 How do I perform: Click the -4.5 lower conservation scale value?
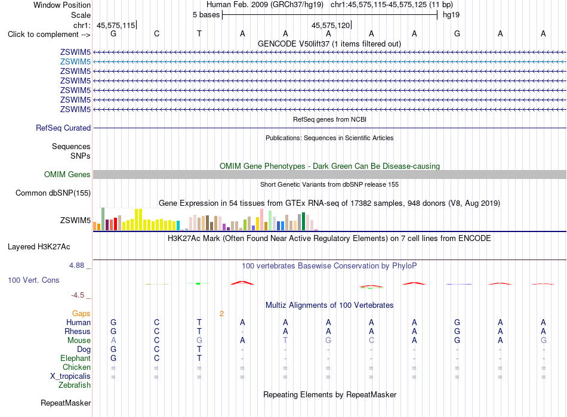point(78,295)
